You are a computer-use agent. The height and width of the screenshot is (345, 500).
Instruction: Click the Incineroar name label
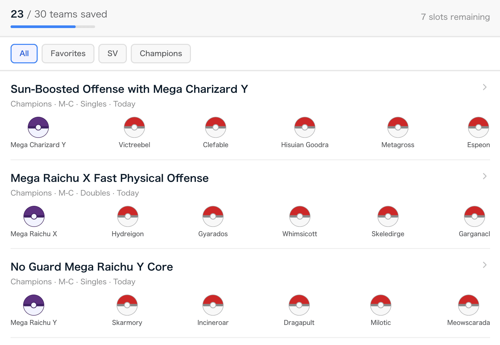pos(213,323)
